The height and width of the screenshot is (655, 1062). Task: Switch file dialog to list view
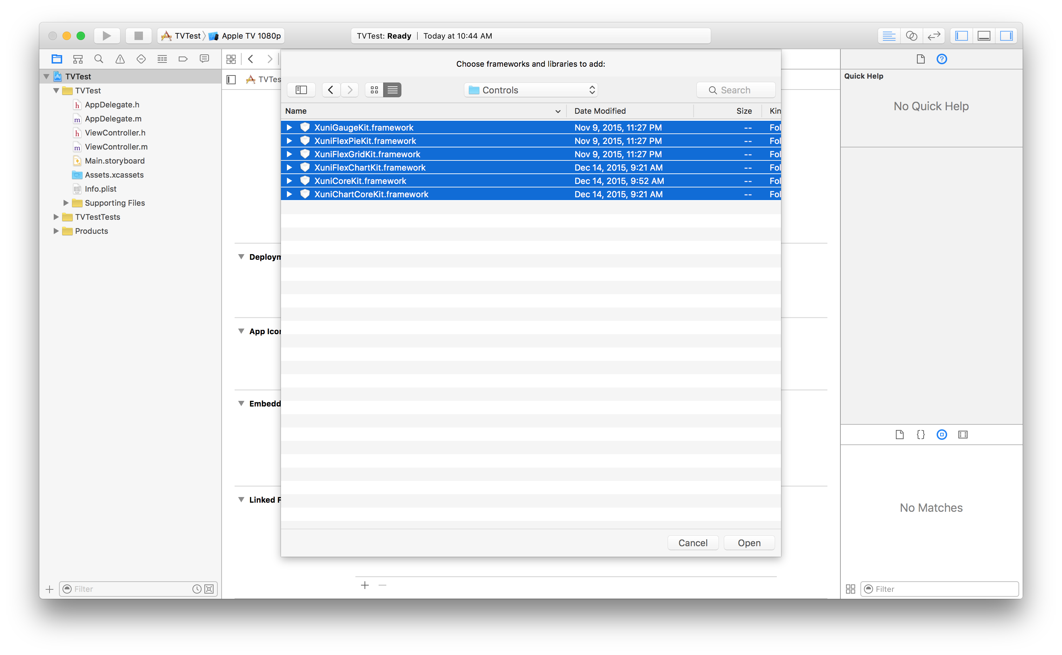coord(393,90)
